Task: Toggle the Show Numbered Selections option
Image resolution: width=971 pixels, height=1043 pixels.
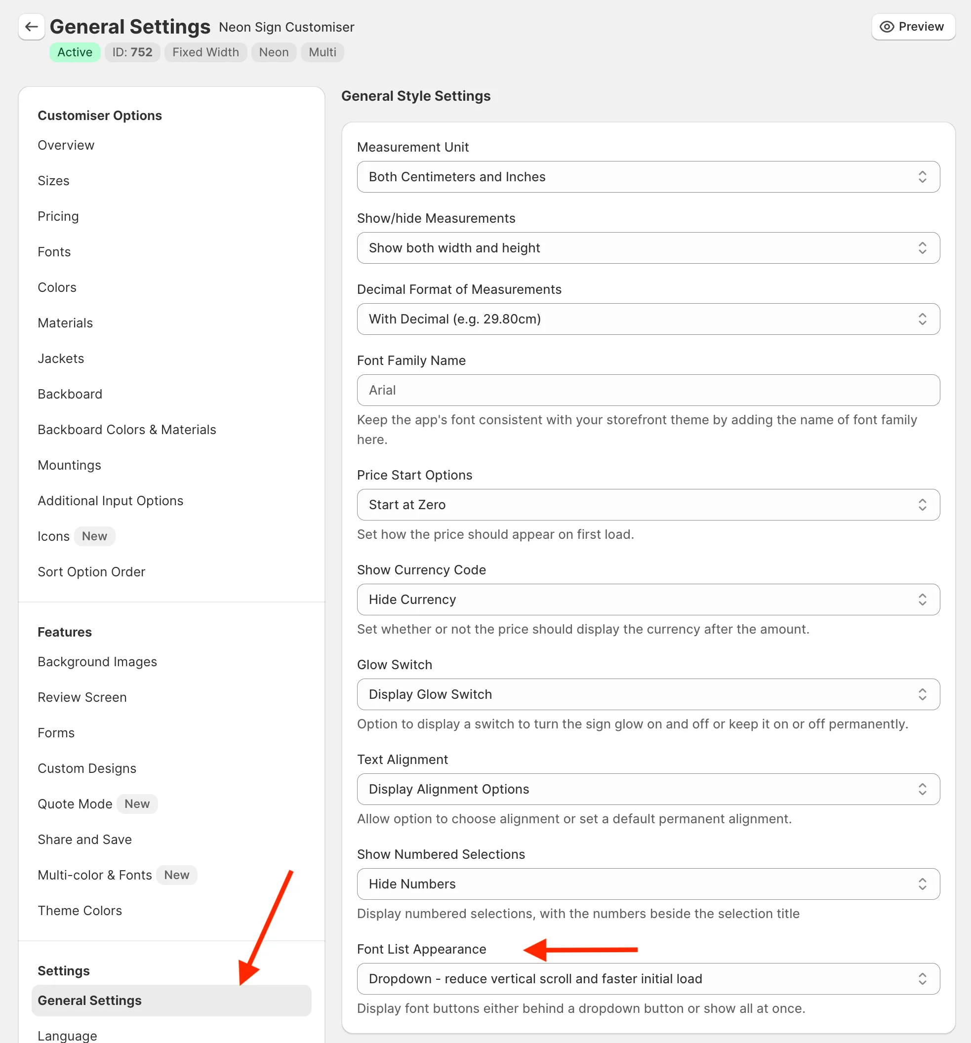Action: point(648,883)
